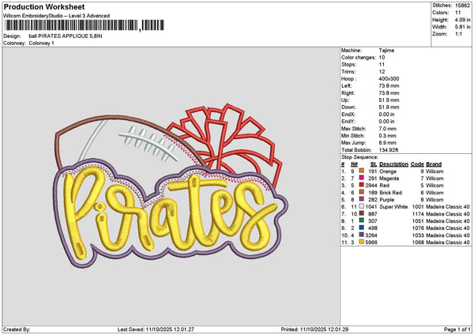
Task: Click the green swatch for code 1051
Action: click(361, 220)
